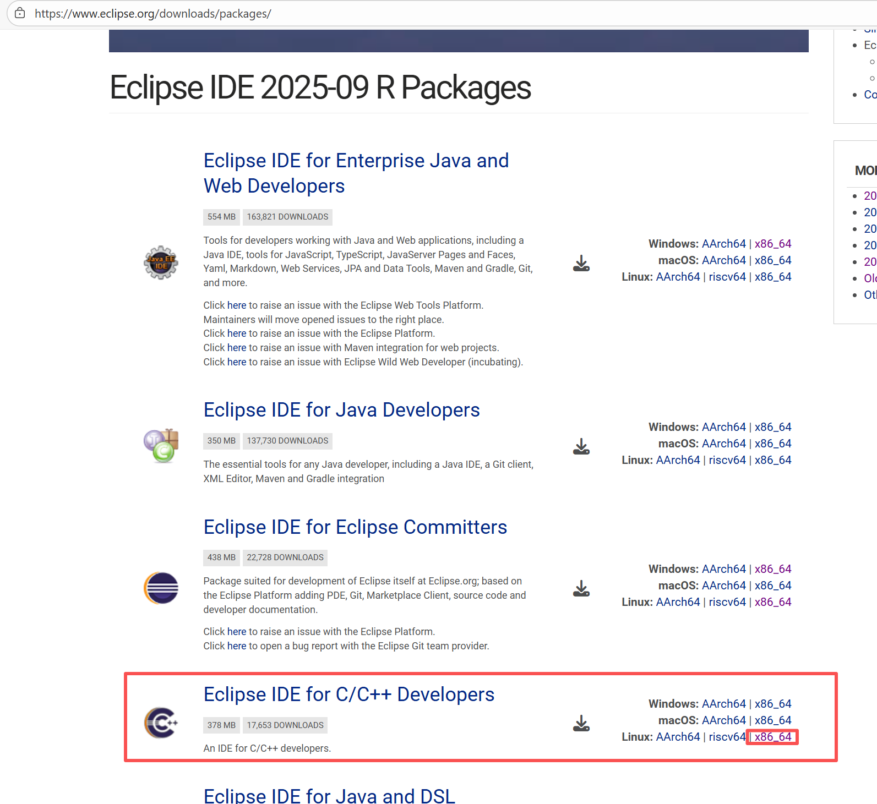The image size is (877, 804).
Task: Download Eclipse Committers Linux x86_64 build
Action: coord(773,602)
